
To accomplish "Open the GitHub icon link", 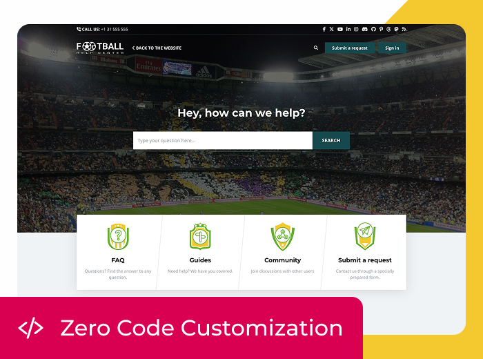I will tap(374, 29).
